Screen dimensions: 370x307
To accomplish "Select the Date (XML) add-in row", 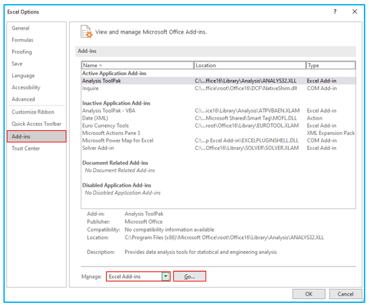I will (x=218, y=118).
